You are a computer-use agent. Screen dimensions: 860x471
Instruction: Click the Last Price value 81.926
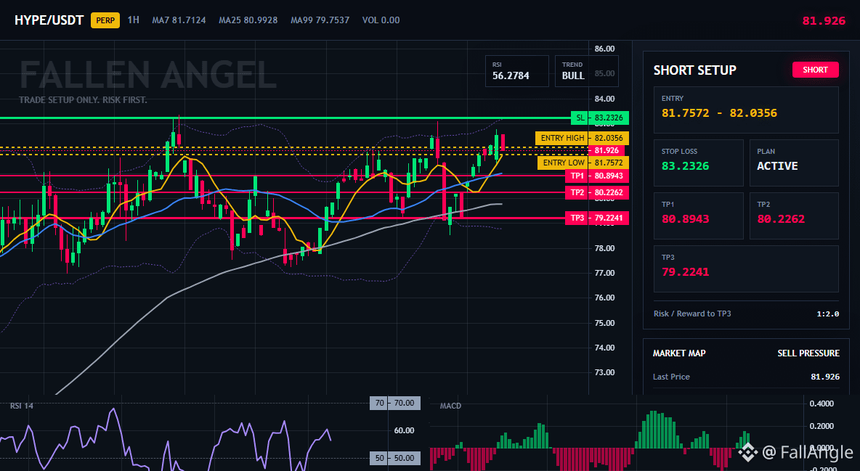[825, 377]
